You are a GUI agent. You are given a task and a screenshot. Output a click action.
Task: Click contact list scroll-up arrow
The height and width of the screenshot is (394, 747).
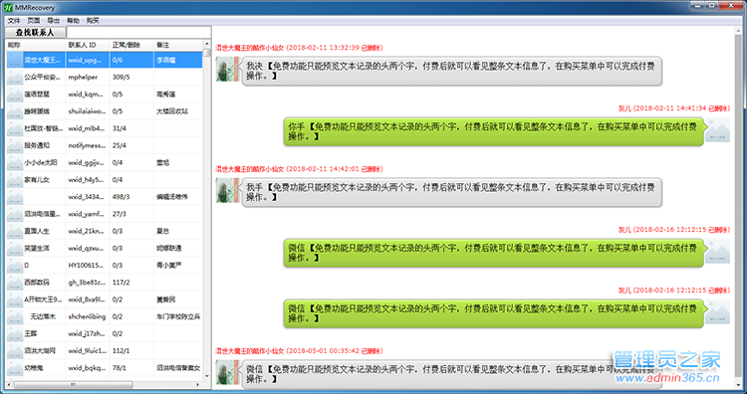[207, 44]
